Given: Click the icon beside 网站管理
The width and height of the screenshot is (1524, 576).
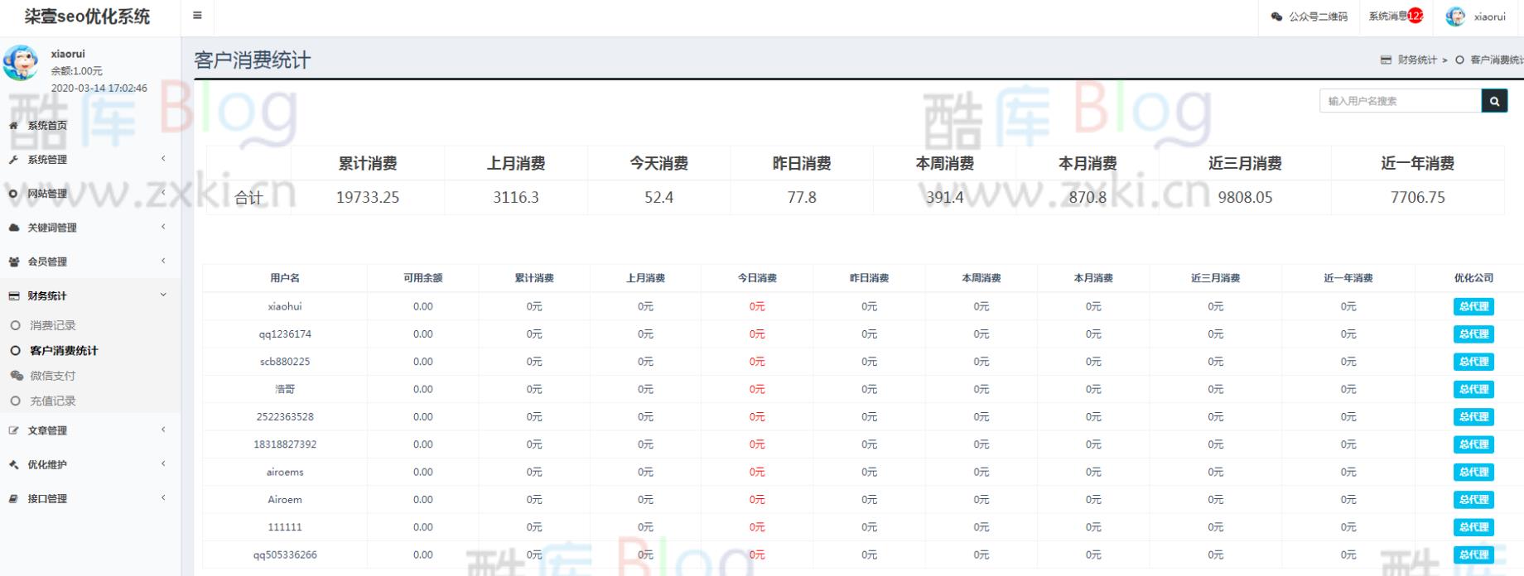Looking at the screenshot, I should (13, 194).
